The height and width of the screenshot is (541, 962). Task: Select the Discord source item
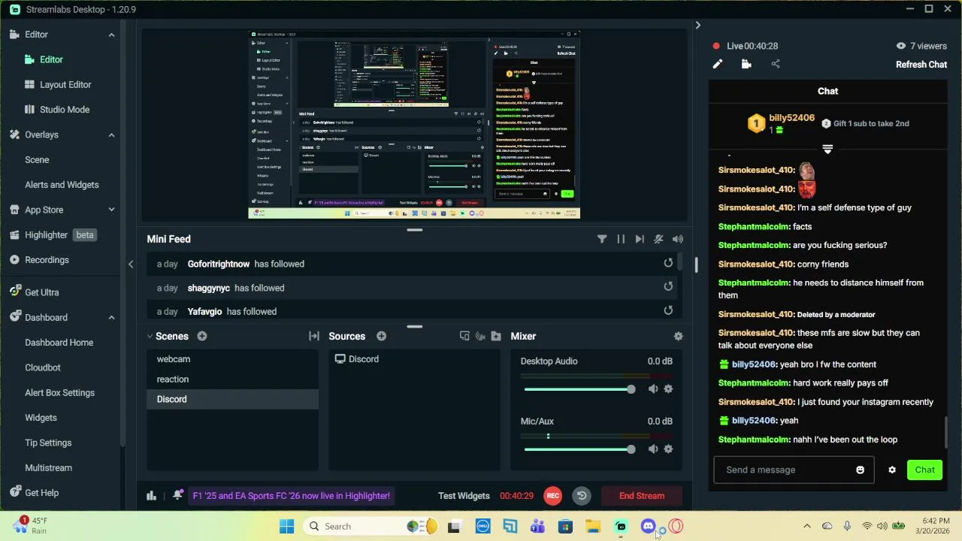point(414,359)
